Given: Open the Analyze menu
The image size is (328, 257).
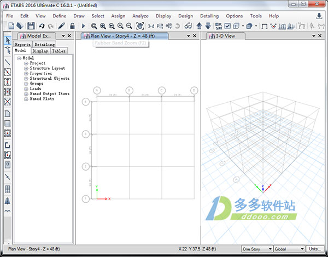Looking at the screenshot, I should coord(140,16).
